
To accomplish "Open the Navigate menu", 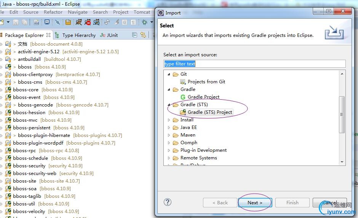I will (x=78, y=12).
